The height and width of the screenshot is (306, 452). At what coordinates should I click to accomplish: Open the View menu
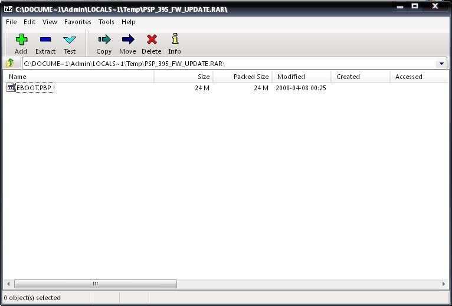pos(50,22)
